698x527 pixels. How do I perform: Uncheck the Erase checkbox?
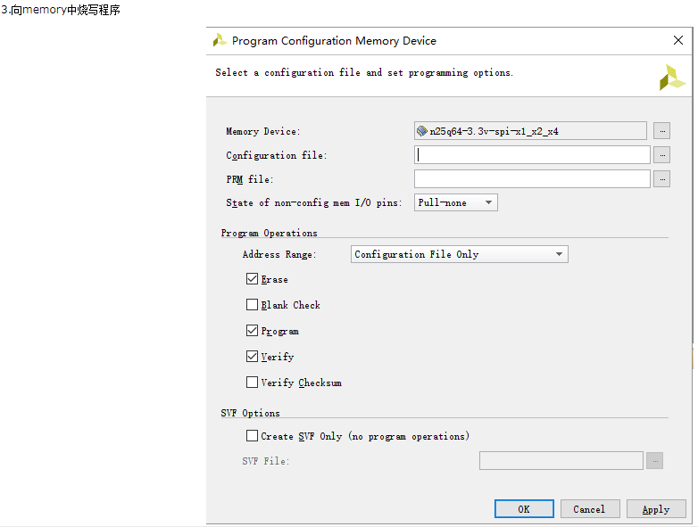click(x=252, y=279)
